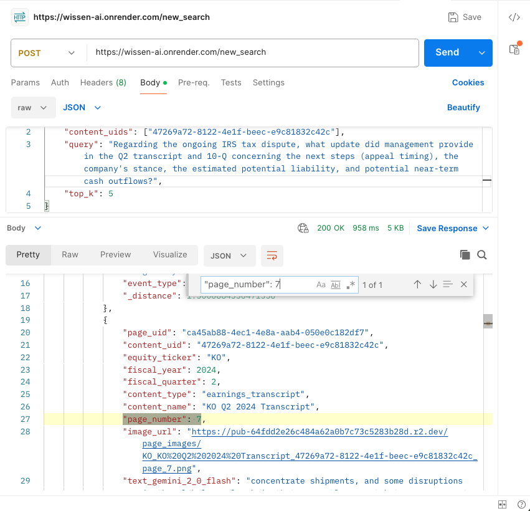Click the "content_uids" line in request body
The width and height of the screenshot is (530, 511).
(x=204, y=132)
